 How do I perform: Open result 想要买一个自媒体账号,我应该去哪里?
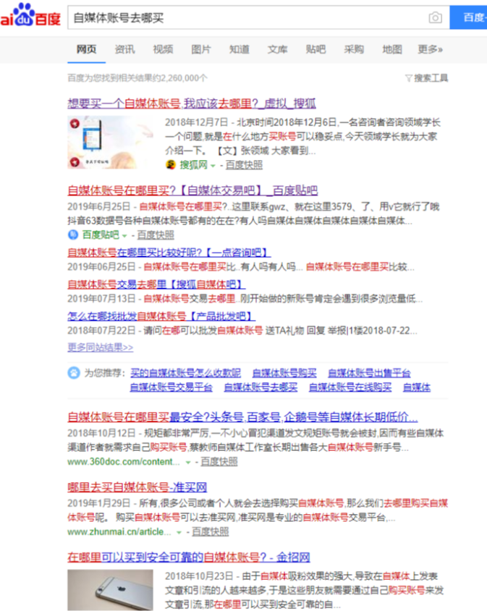tap(191, 104)
